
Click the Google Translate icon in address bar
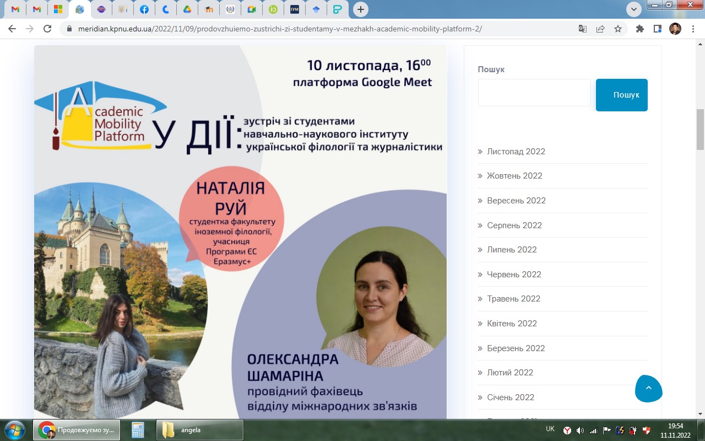(582, 28)
